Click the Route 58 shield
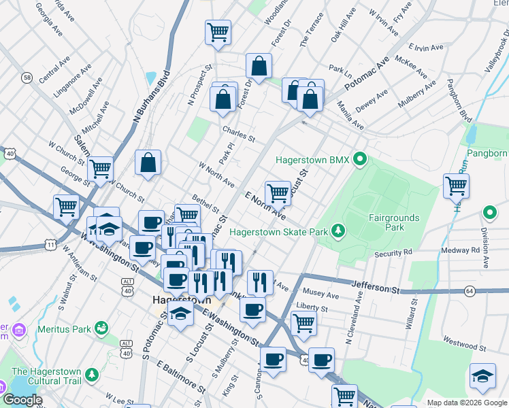Screen dimensions: 509x408 click(x=27, y=78)
